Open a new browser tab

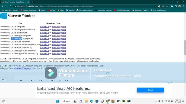tap(33, 2)
